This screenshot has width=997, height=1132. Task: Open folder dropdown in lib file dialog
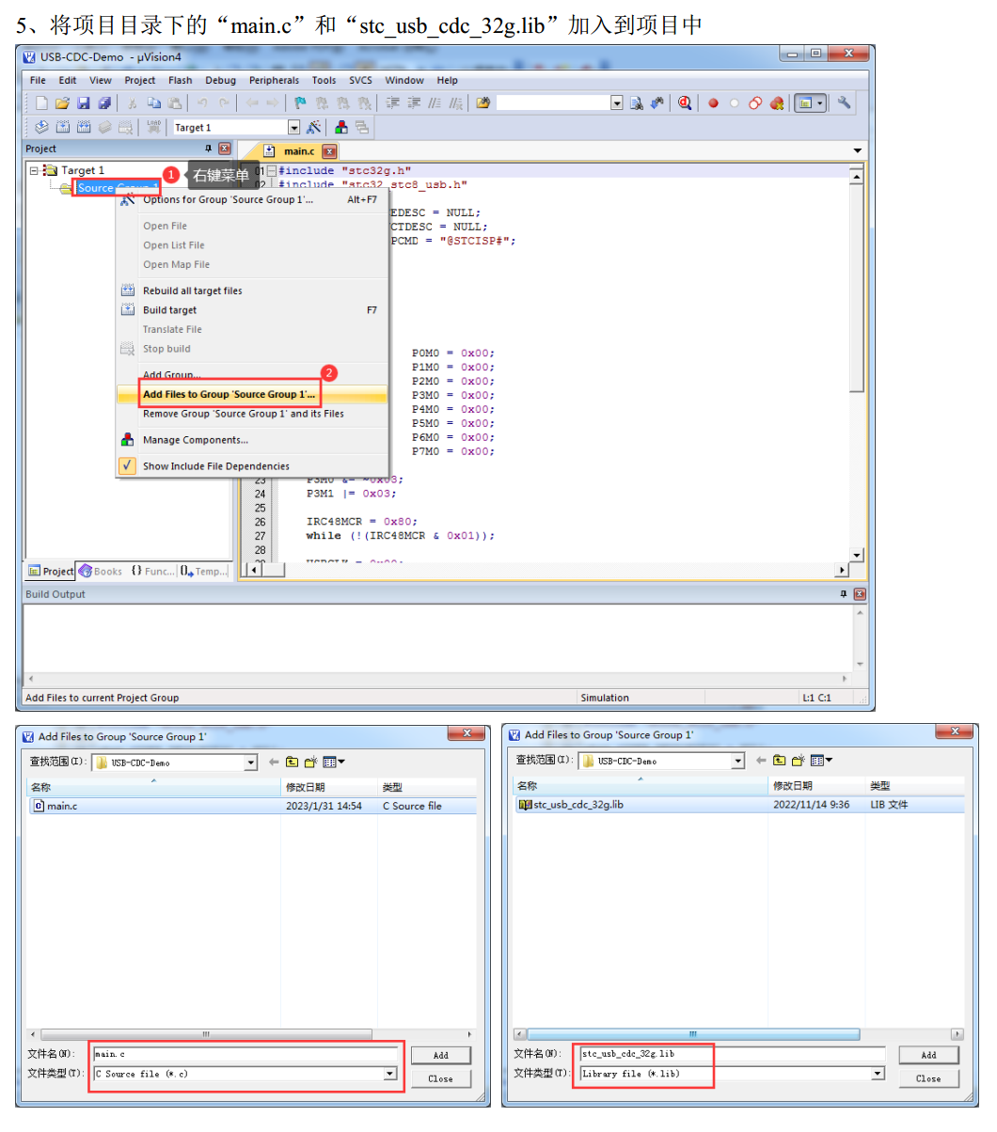738,761
